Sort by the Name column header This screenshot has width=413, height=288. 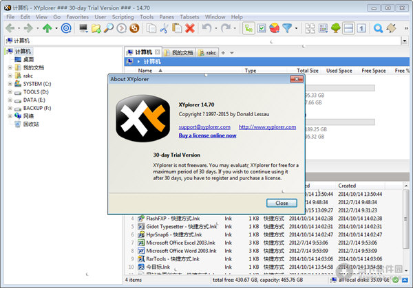(145, 71)
